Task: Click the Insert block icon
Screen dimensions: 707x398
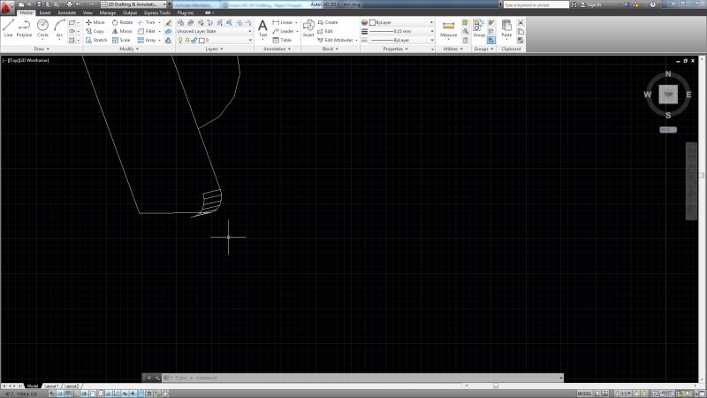Action: coord(308,28)
